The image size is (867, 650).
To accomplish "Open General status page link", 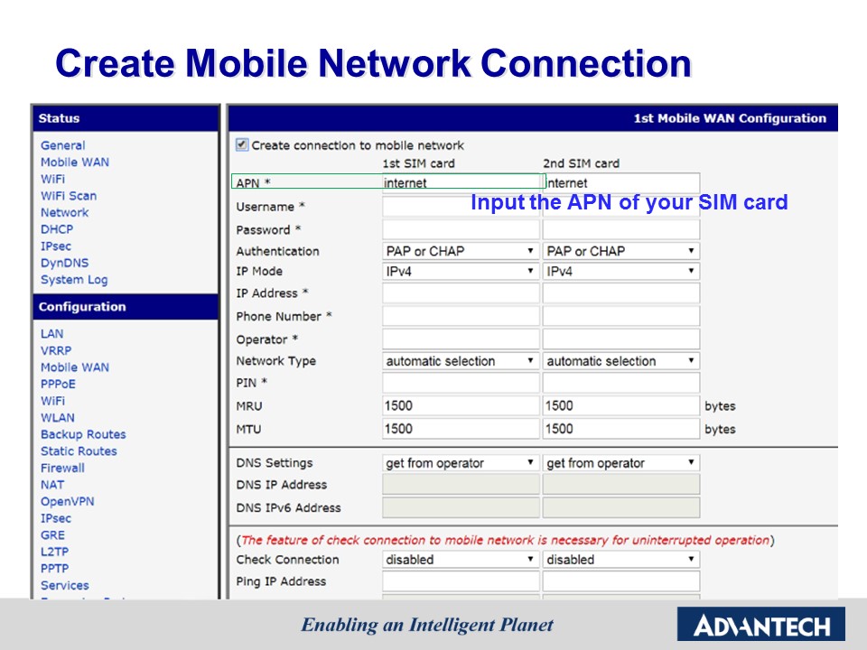I will [63, 145].
